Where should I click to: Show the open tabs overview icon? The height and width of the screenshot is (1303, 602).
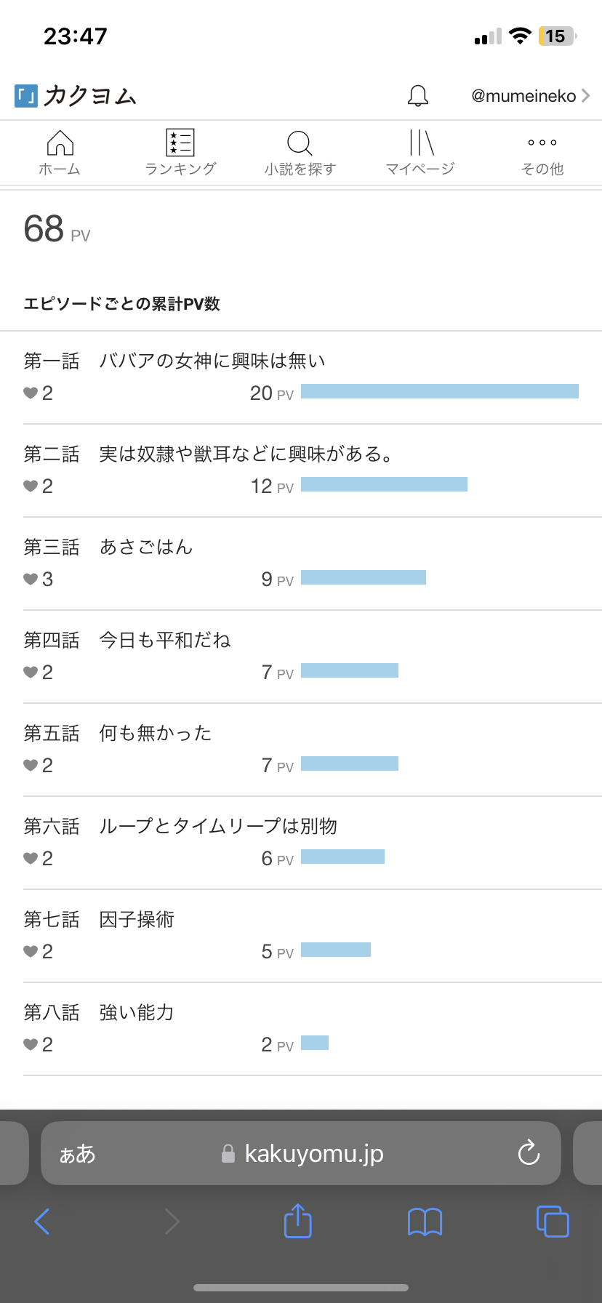pyautogui.click(x=552, y=1221)
